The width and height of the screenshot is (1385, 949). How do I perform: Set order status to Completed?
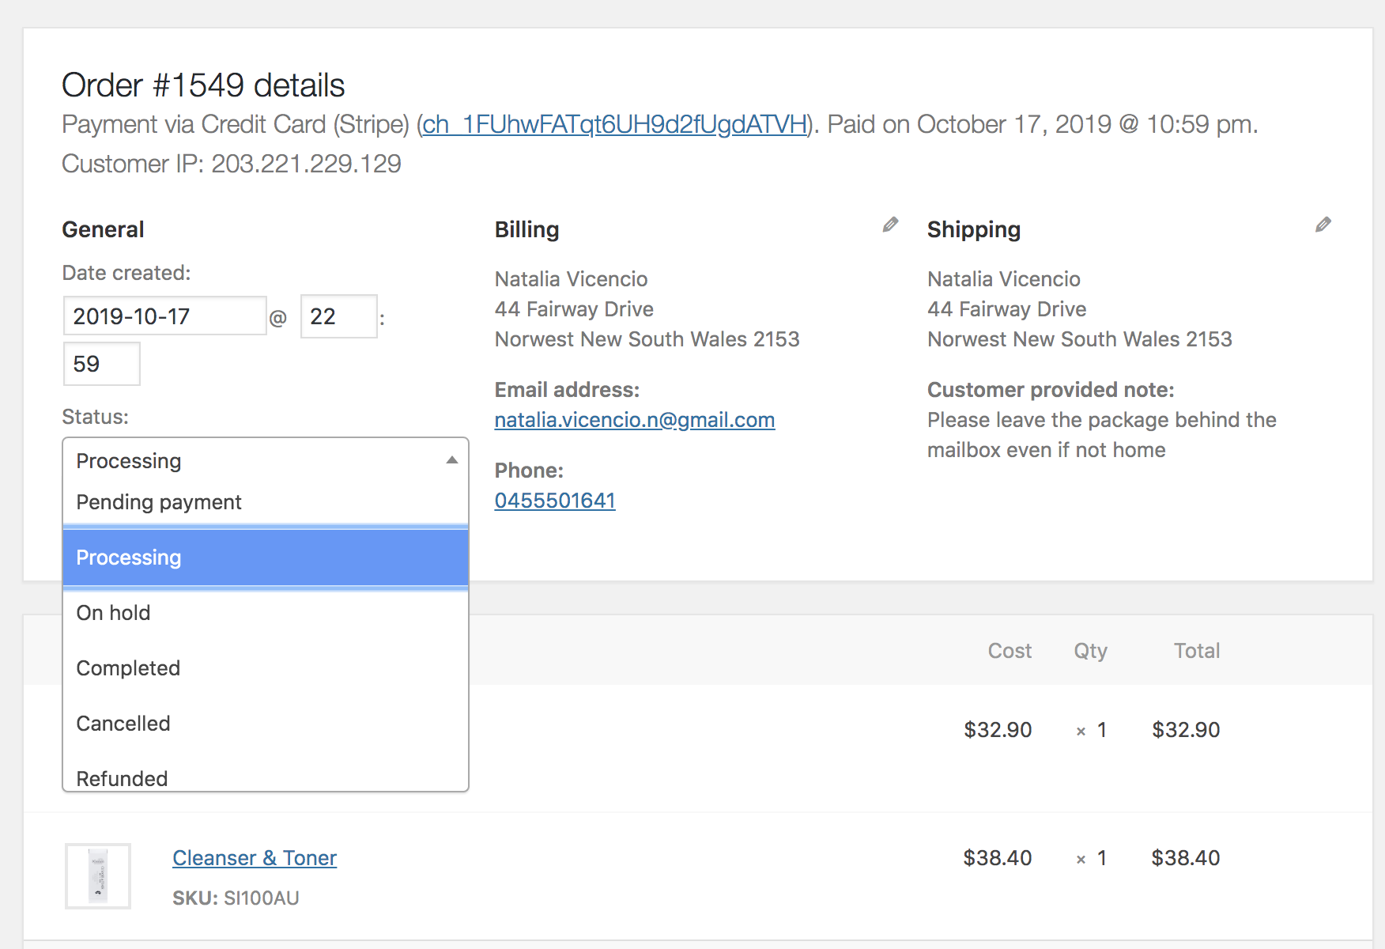point(128,668)
